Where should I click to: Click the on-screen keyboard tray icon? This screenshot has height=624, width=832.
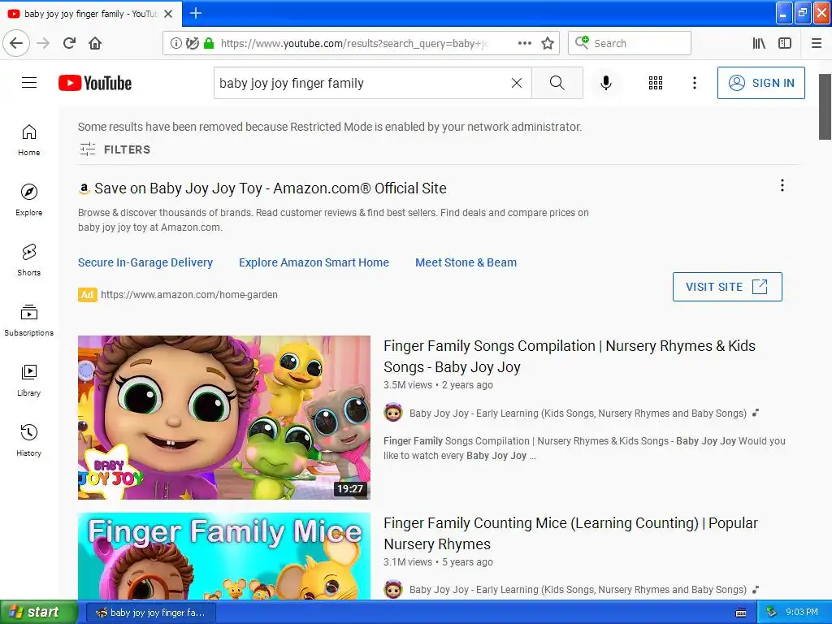(x=741, y=613)
